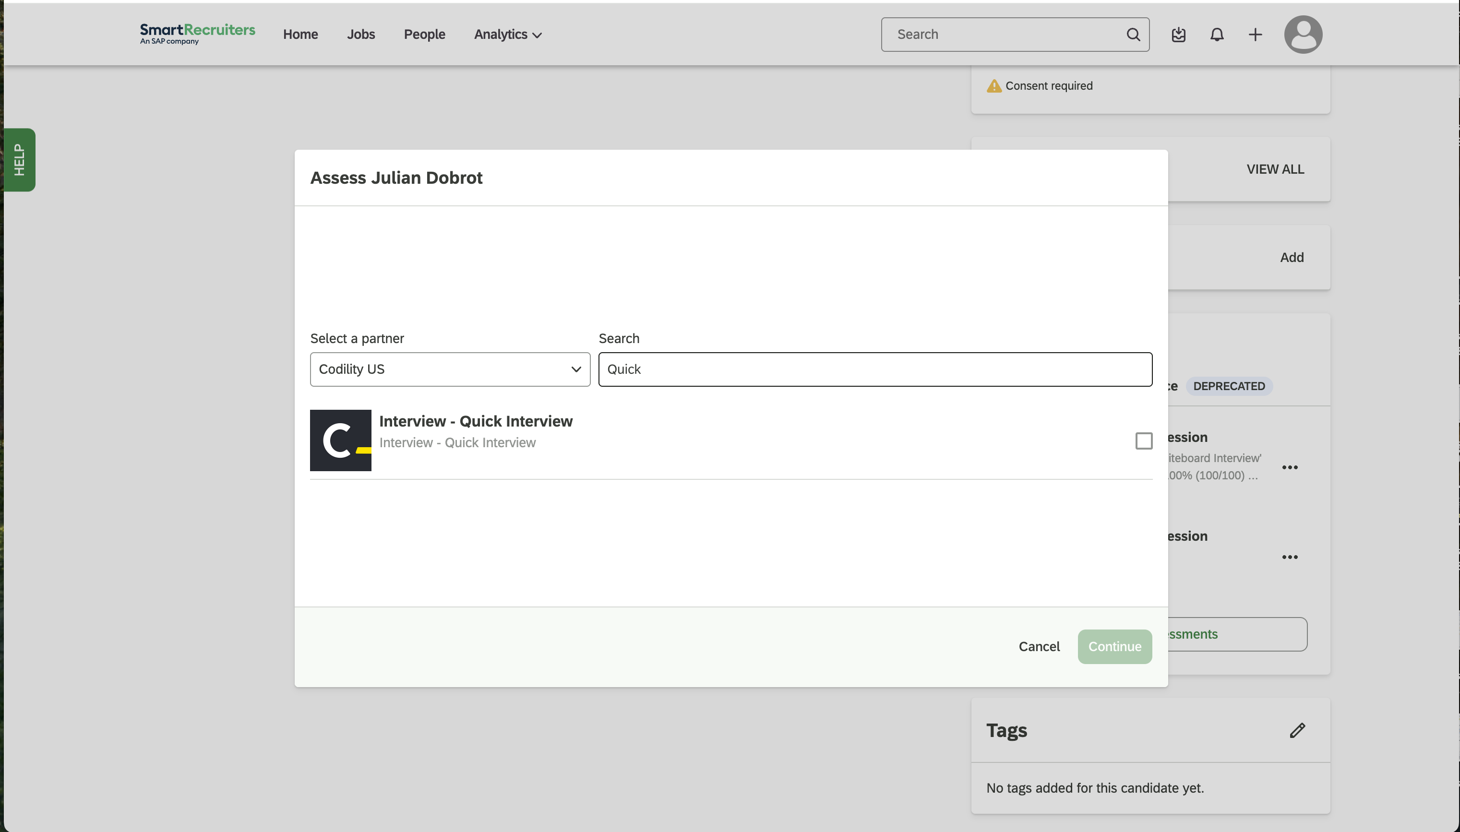Focus the top navigation Search box

coord(1015,34)
